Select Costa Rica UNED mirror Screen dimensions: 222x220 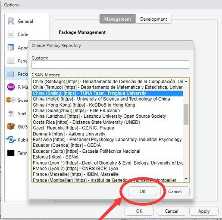tap(108, 122)
